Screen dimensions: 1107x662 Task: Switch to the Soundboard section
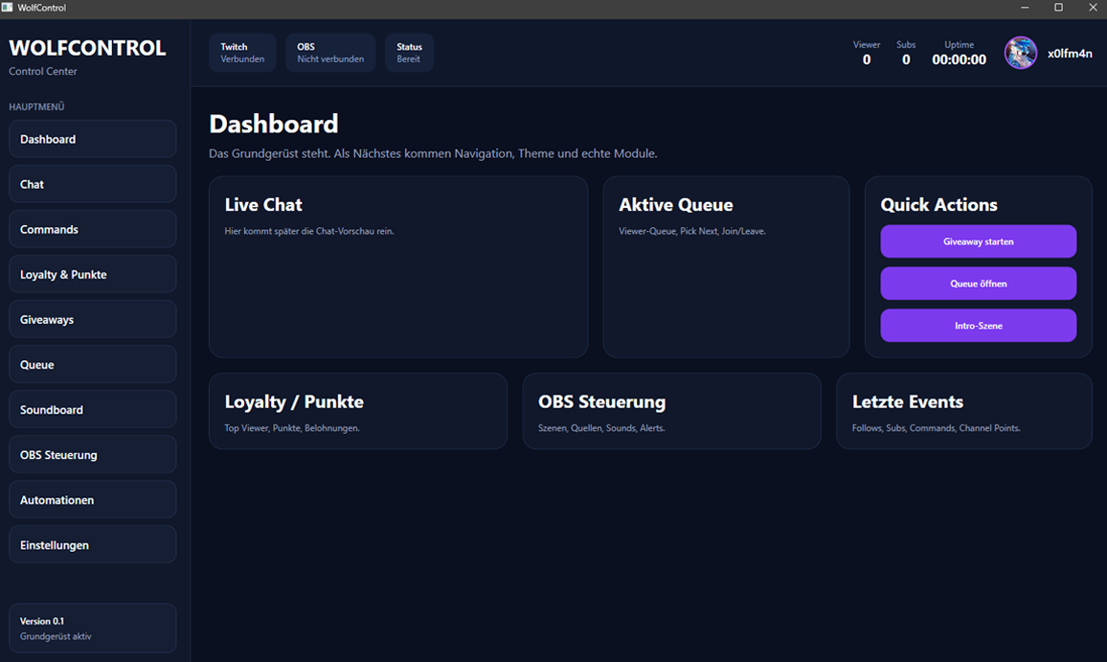pyautogui.click(x=92, y=409)
